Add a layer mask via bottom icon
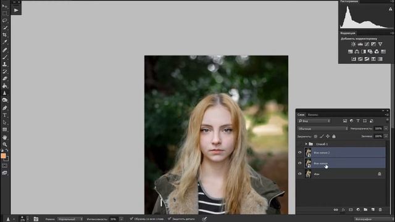The image size is (395, 222). click(351, 210)
